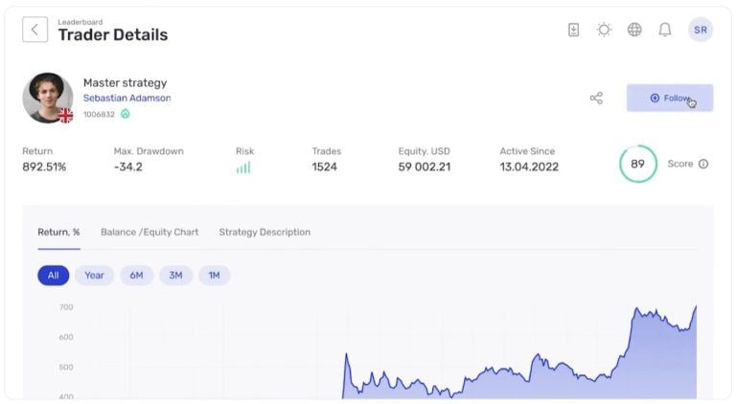Choose the 6M period filter
The height and width of the screenshot is (404, 736).
pos(136,276)
